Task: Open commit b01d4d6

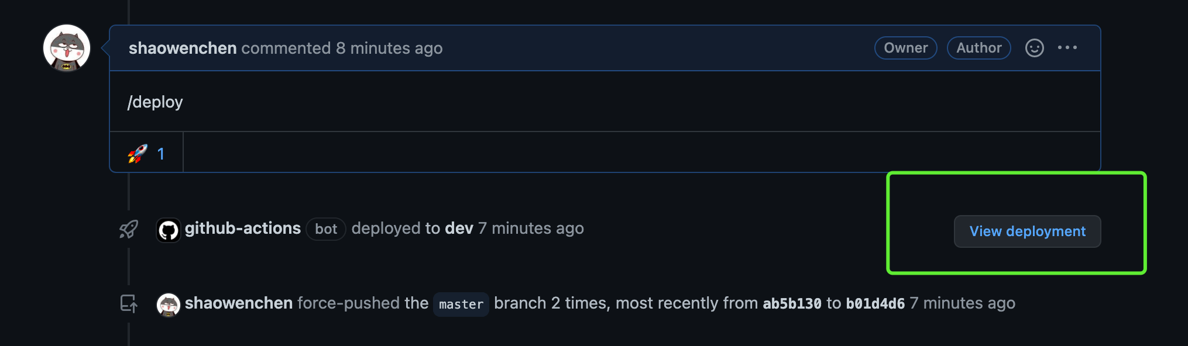Action: (875, 303)
